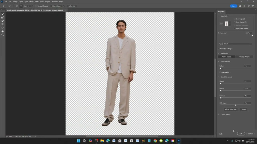
Task: Select the Refine Edge Brush tool
Action: pyautogui.click(x=3, y=17)
